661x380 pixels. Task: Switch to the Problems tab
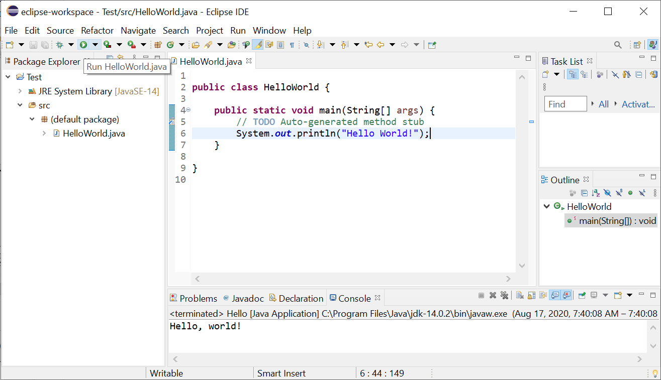tap(194, 298)
